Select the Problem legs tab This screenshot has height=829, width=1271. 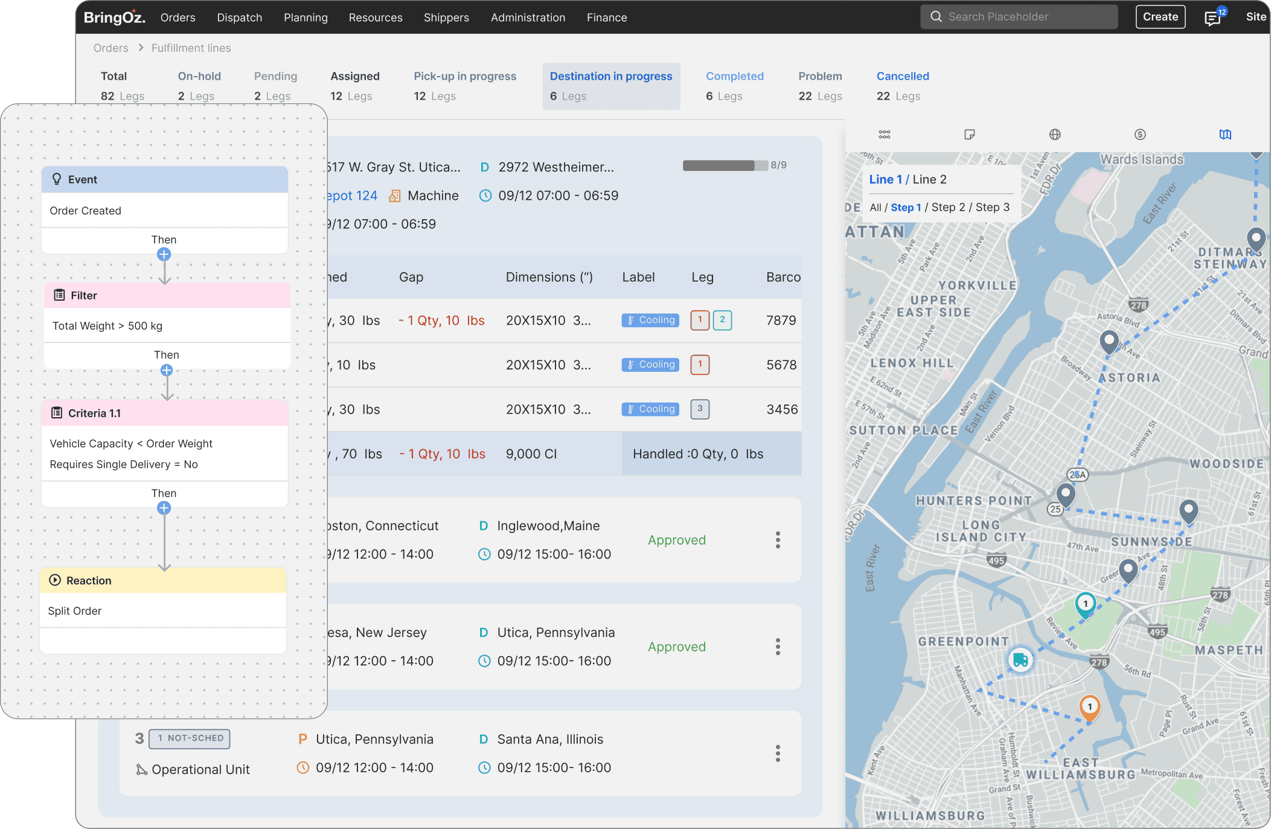(820, 86)
